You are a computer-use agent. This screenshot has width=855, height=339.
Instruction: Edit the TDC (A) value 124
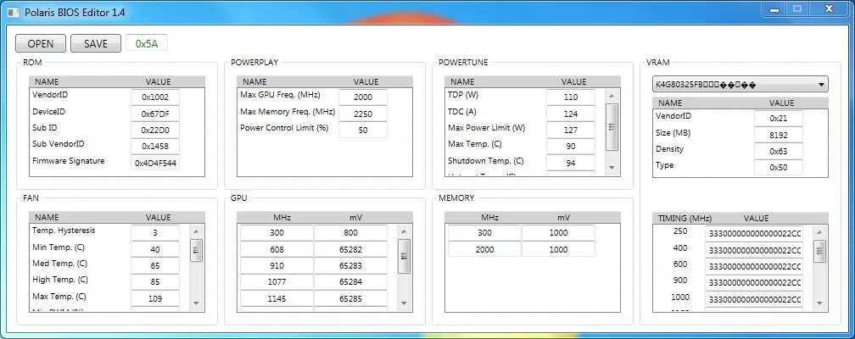click(570, 114)
